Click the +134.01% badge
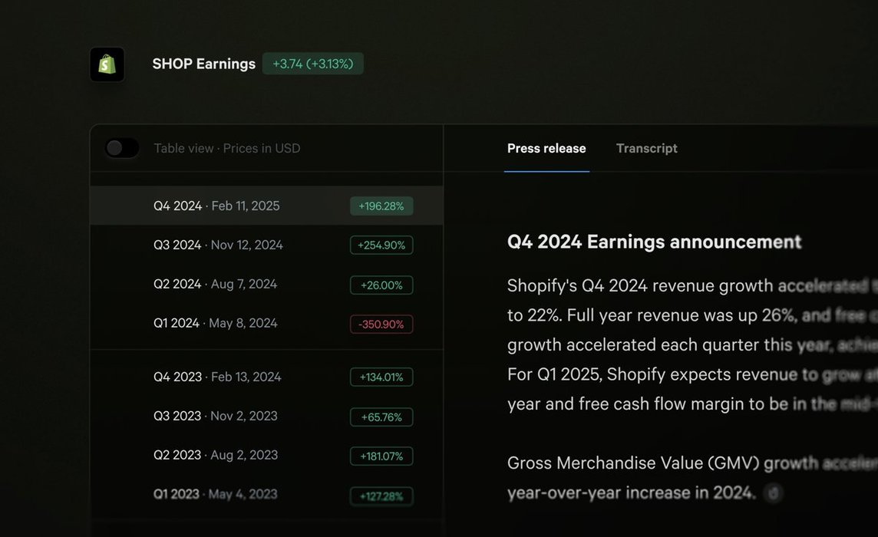This screenshot has width=878, height=537. pyautogui.click(x=381, y=377)
